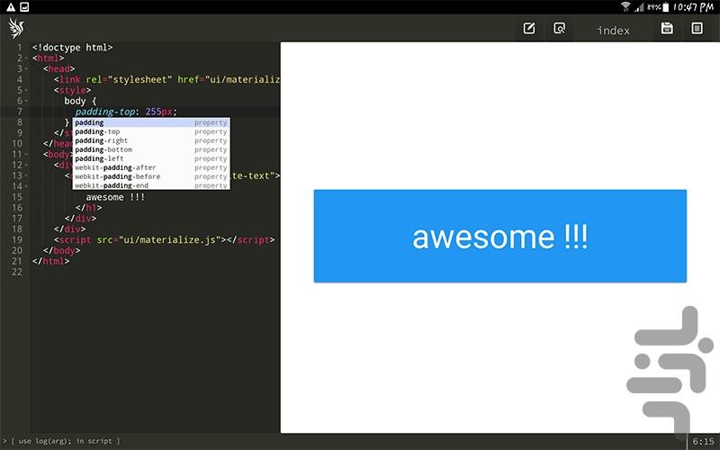Switch to the 'index' file tab
Image resolution: width=720 pixels, height=450 pixels.
[x=613, y=31]
